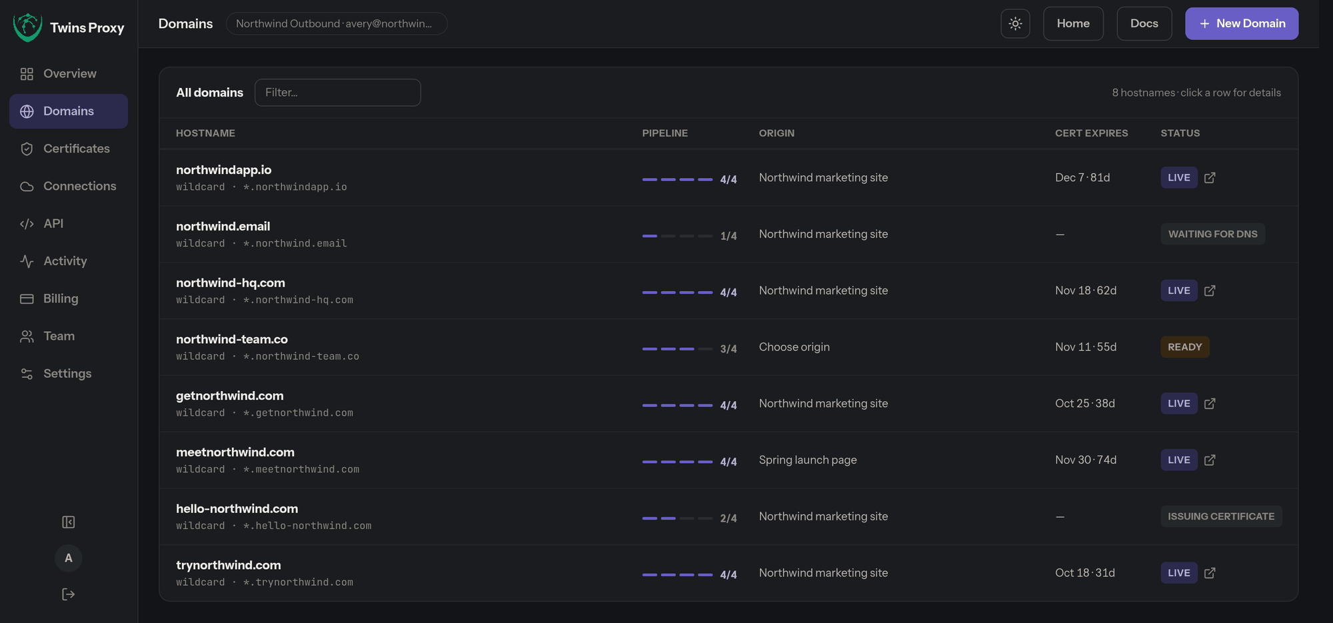The height and width of the screenshot is (623, 1333).
Task: Open external link for getnorthwind.com
Action: pos(1210,403)
